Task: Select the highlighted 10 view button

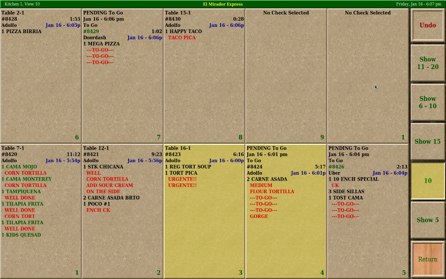Action: point(428,181)
